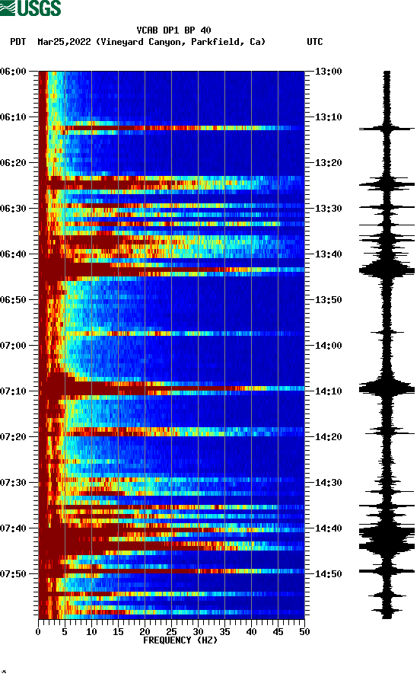The width and height of the screenshot is (420, 680).
Task: Click the '06:00' PDT time label
Action: pyautogui.click(x=13, y=71)
